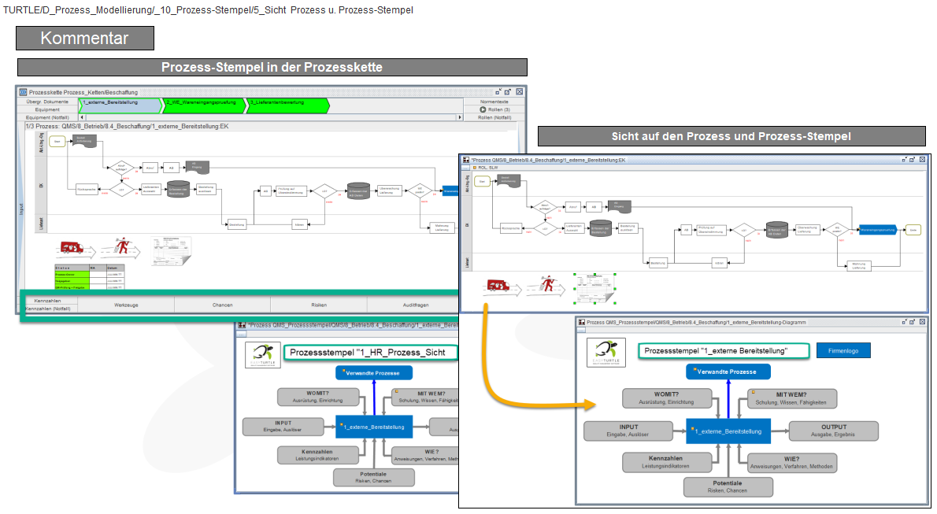
Task: Open the form document thumbnail in Prozesskette window
Action: (x=171, y=250)
